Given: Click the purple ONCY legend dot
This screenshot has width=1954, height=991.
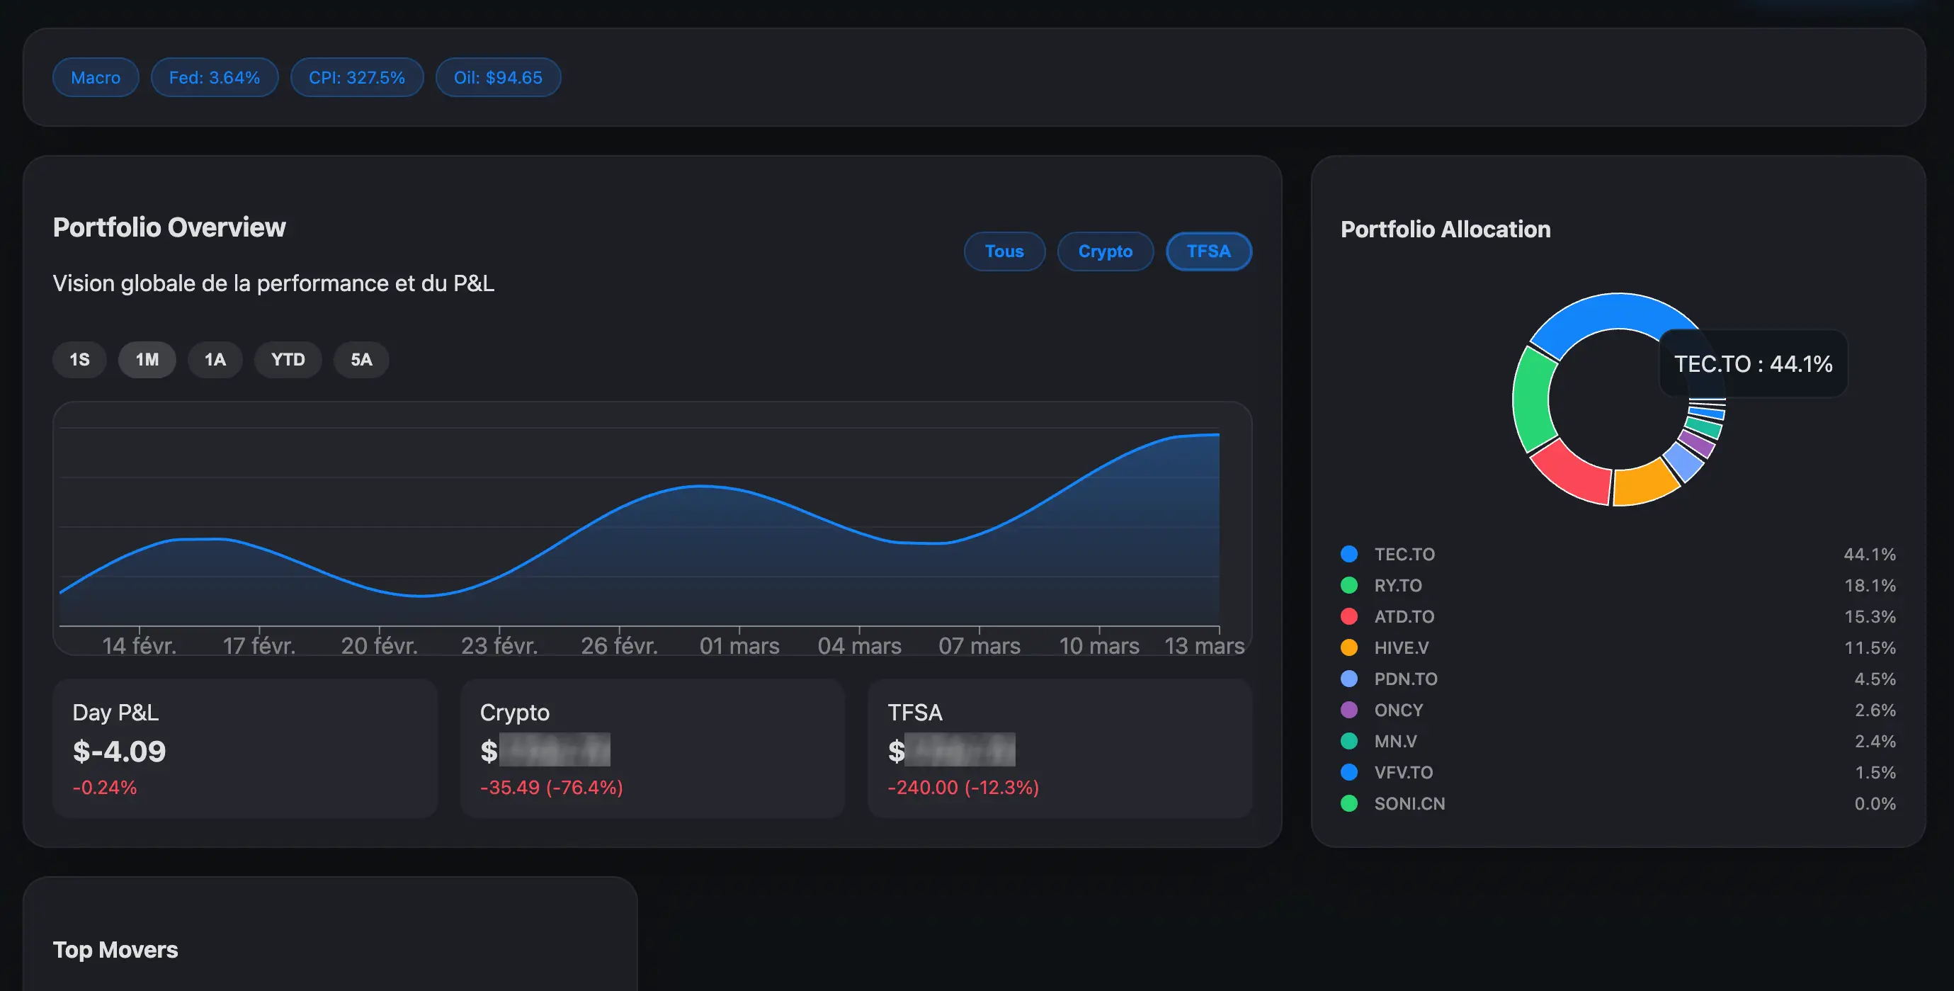Looking at the screenshot, I should point(1348,710).
